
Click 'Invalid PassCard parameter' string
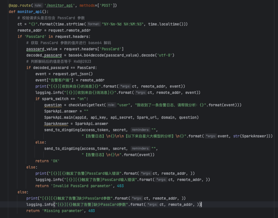[x=82, y=186]
